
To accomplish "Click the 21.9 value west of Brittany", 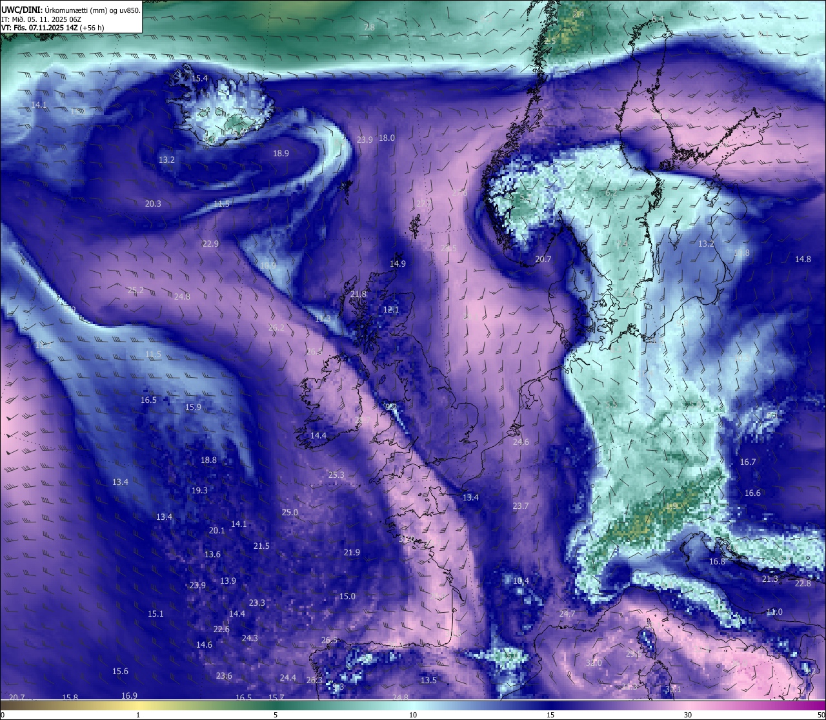I will tap(352, 553).
